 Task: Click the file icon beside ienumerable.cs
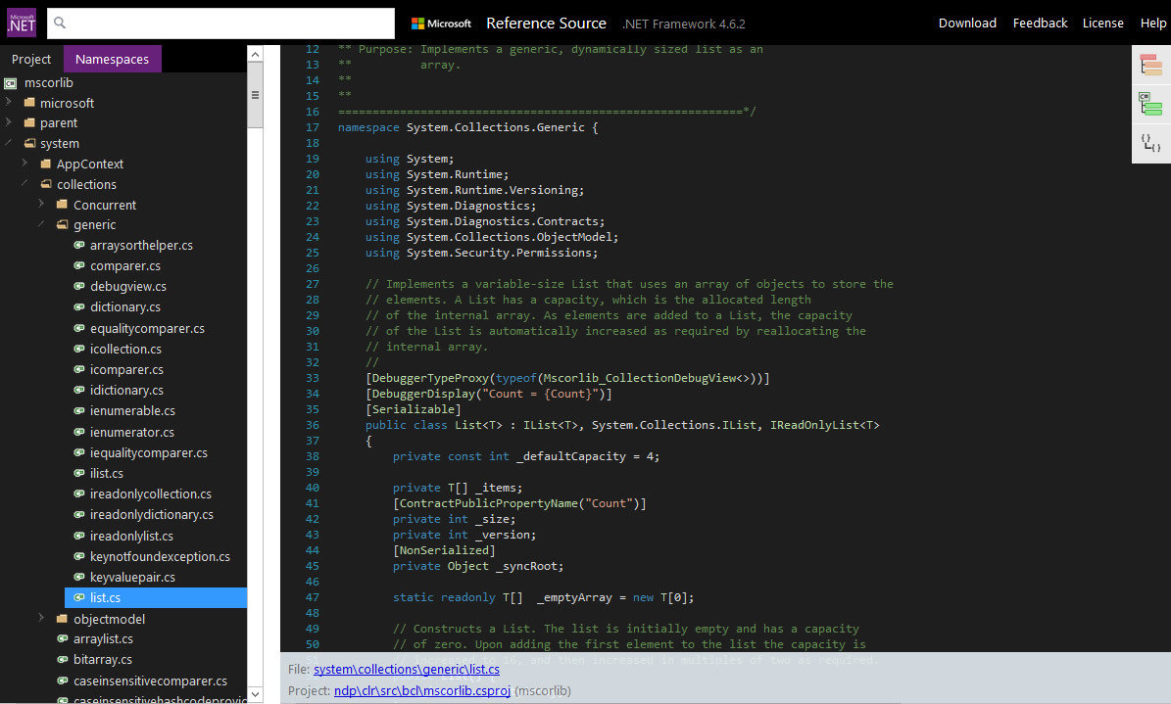pos(79,410)
